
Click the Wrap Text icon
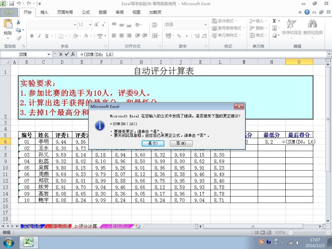(x=155, y=25)
